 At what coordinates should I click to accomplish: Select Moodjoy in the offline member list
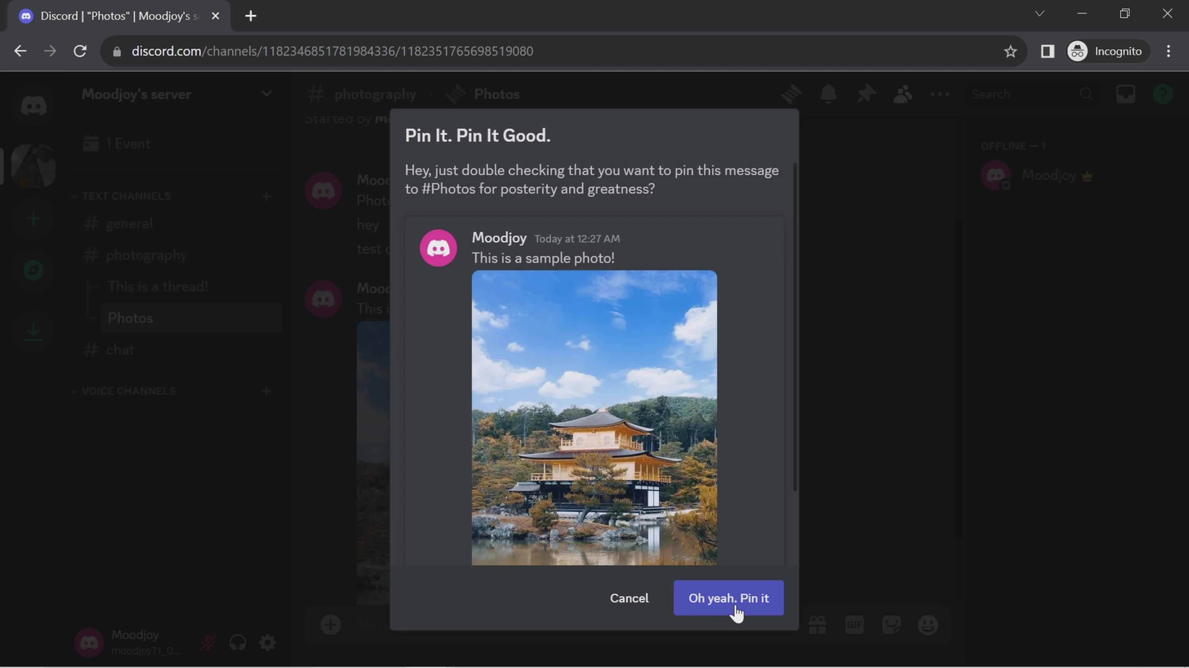tap(1075, 175)
